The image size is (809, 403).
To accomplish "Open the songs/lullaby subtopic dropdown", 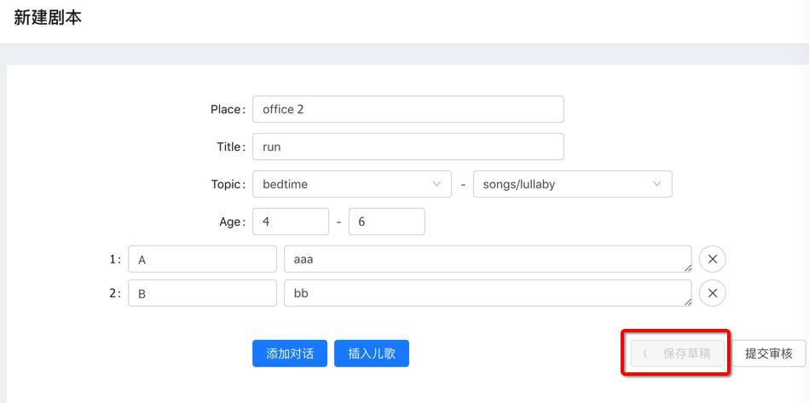I will click(x=572, y=184).
